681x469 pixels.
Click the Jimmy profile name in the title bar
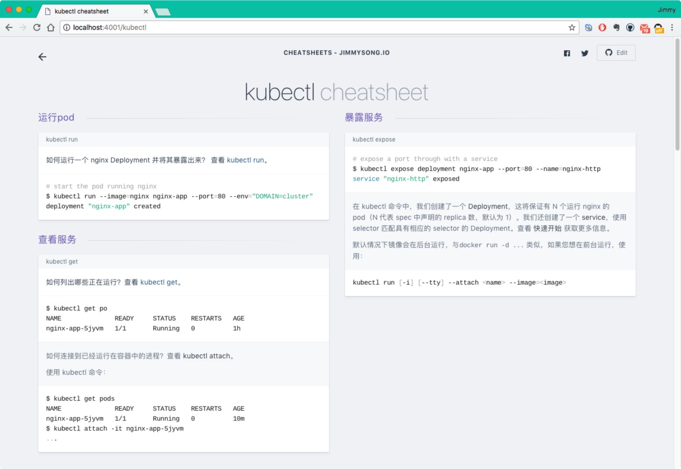coord(667,10)
